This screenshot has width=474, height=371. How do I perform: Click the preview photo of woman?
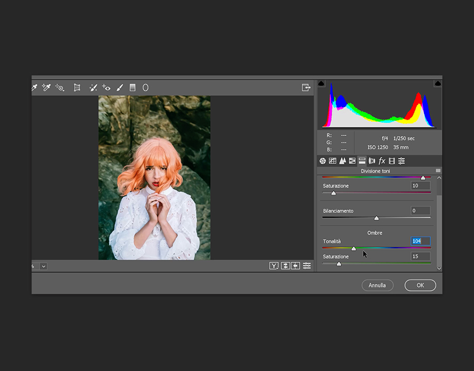[x=154, y=178]
